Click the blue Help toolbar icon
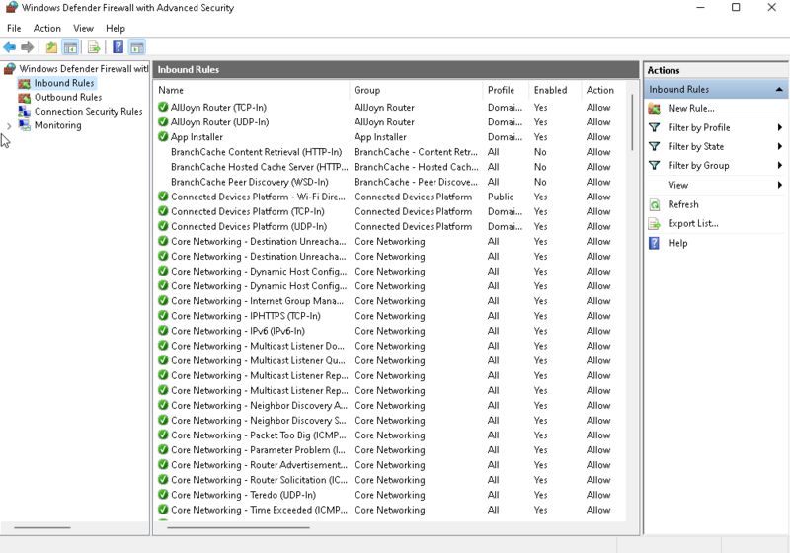 pyautogui.click(x=118, y=47)
